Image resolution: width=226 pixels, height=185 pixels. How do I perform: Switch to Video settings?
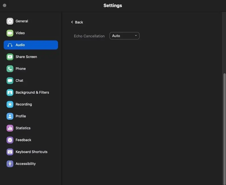point(20,33)
